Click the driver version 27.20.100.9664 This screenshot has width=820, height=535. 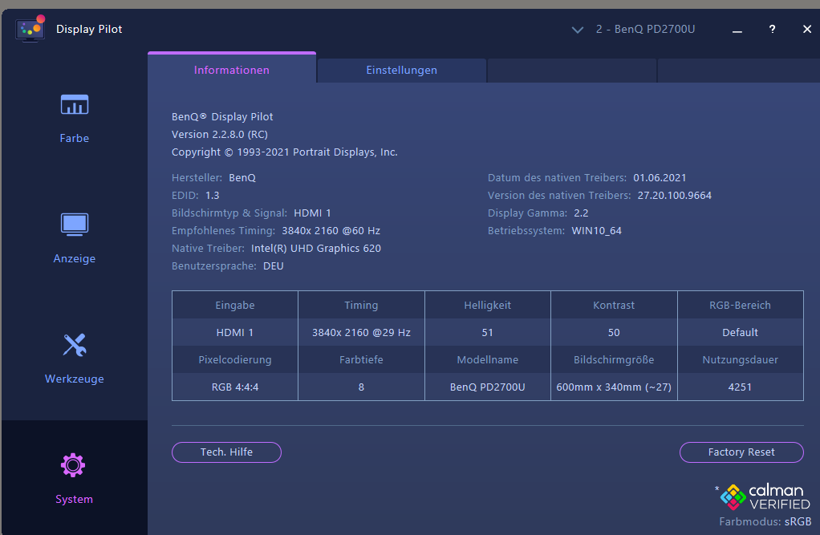pyautogui.click(x=675, y=196)
